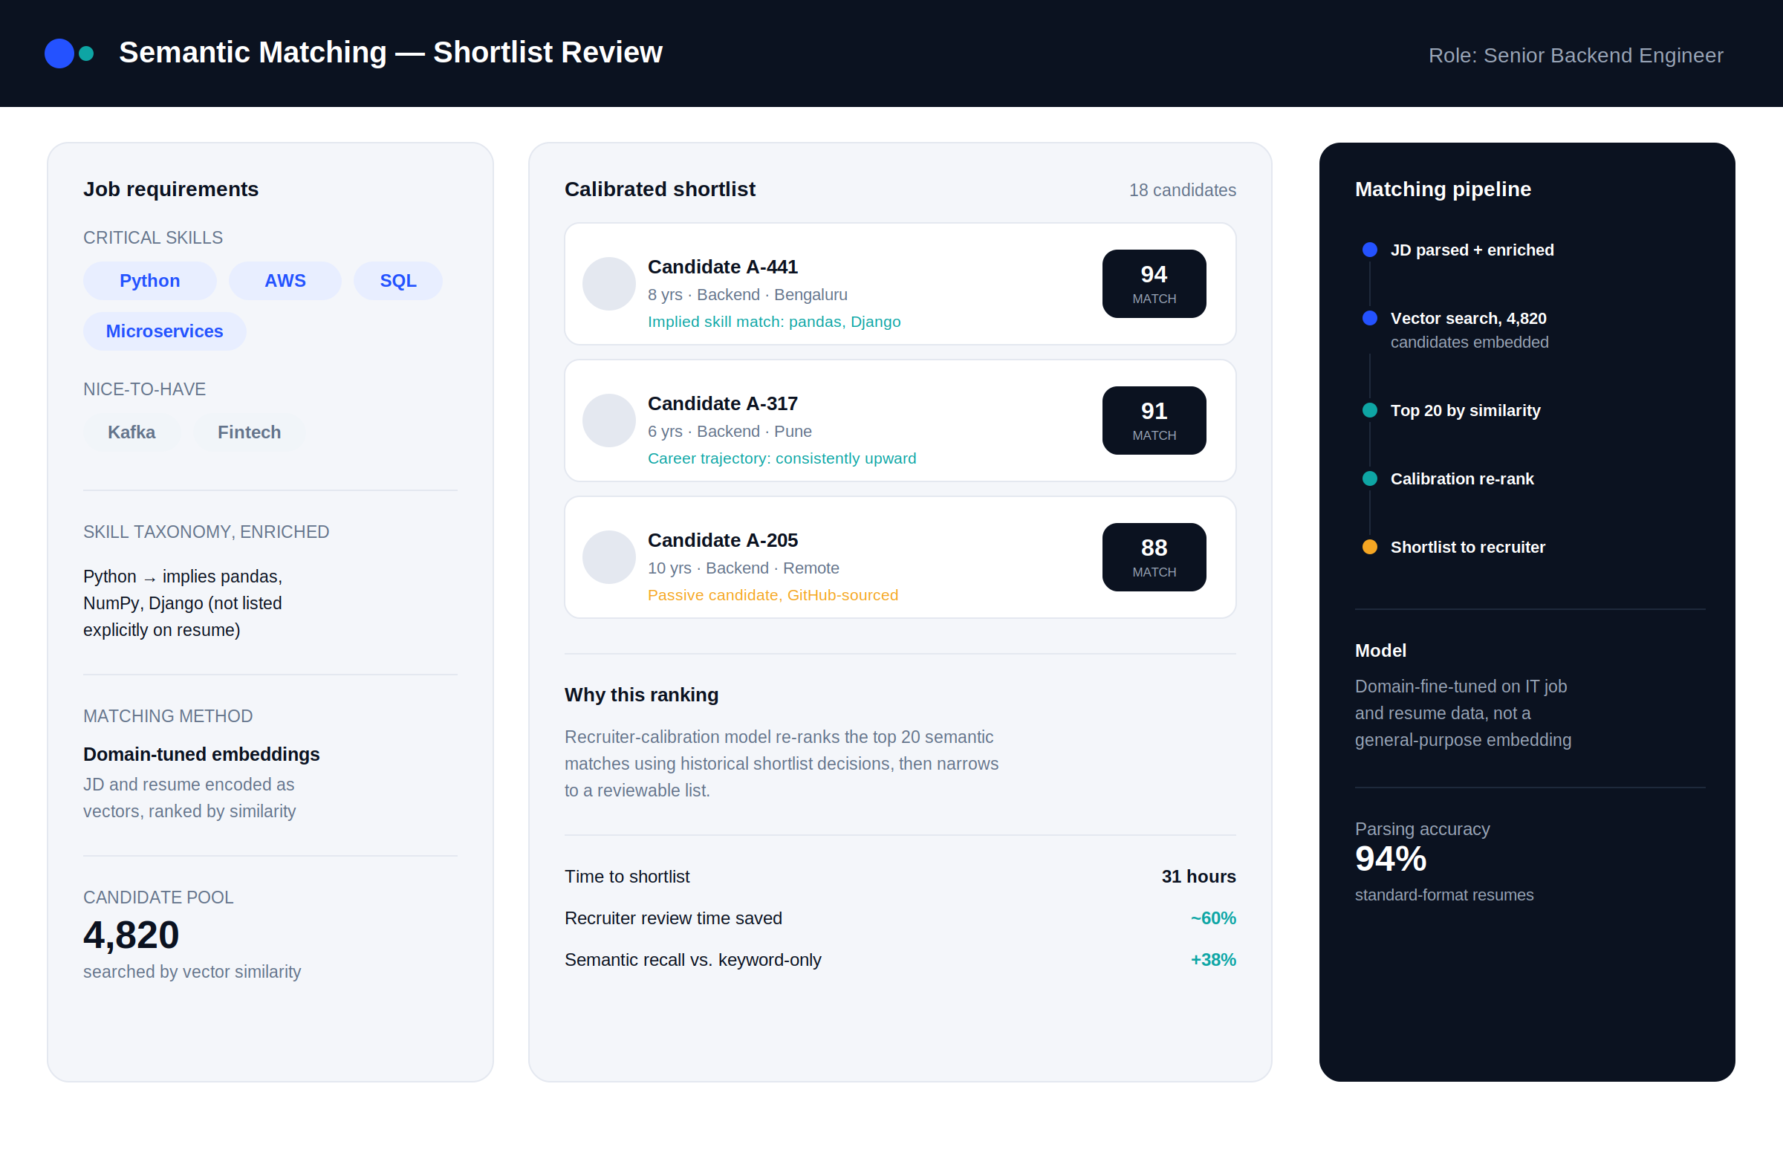The height and width of the screenshot is (1159, 1783).
Task: Click the small teal logo dot
Action: [x=86, y=53]
